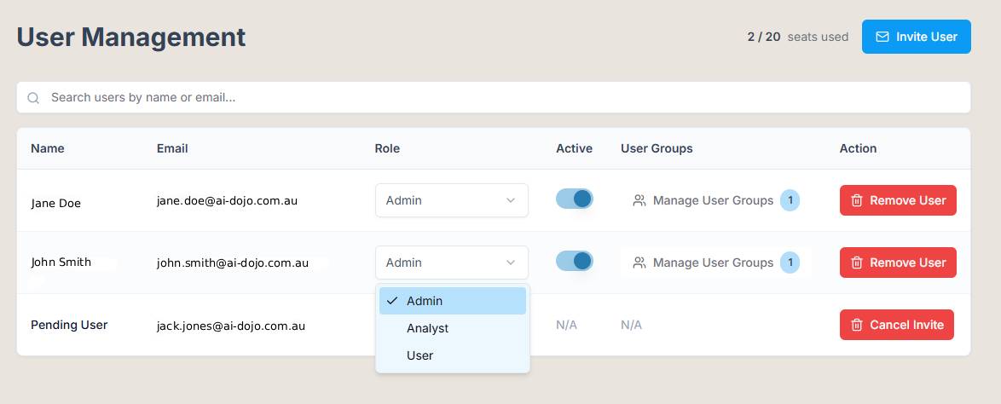This screenshot has width=1001, height=404.
Task: Select the Admin option in role list
Action: tap(425, 301)
